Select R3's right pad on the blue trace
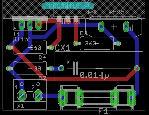Screen dimensions: 149x115 click(x=118, y=43)
